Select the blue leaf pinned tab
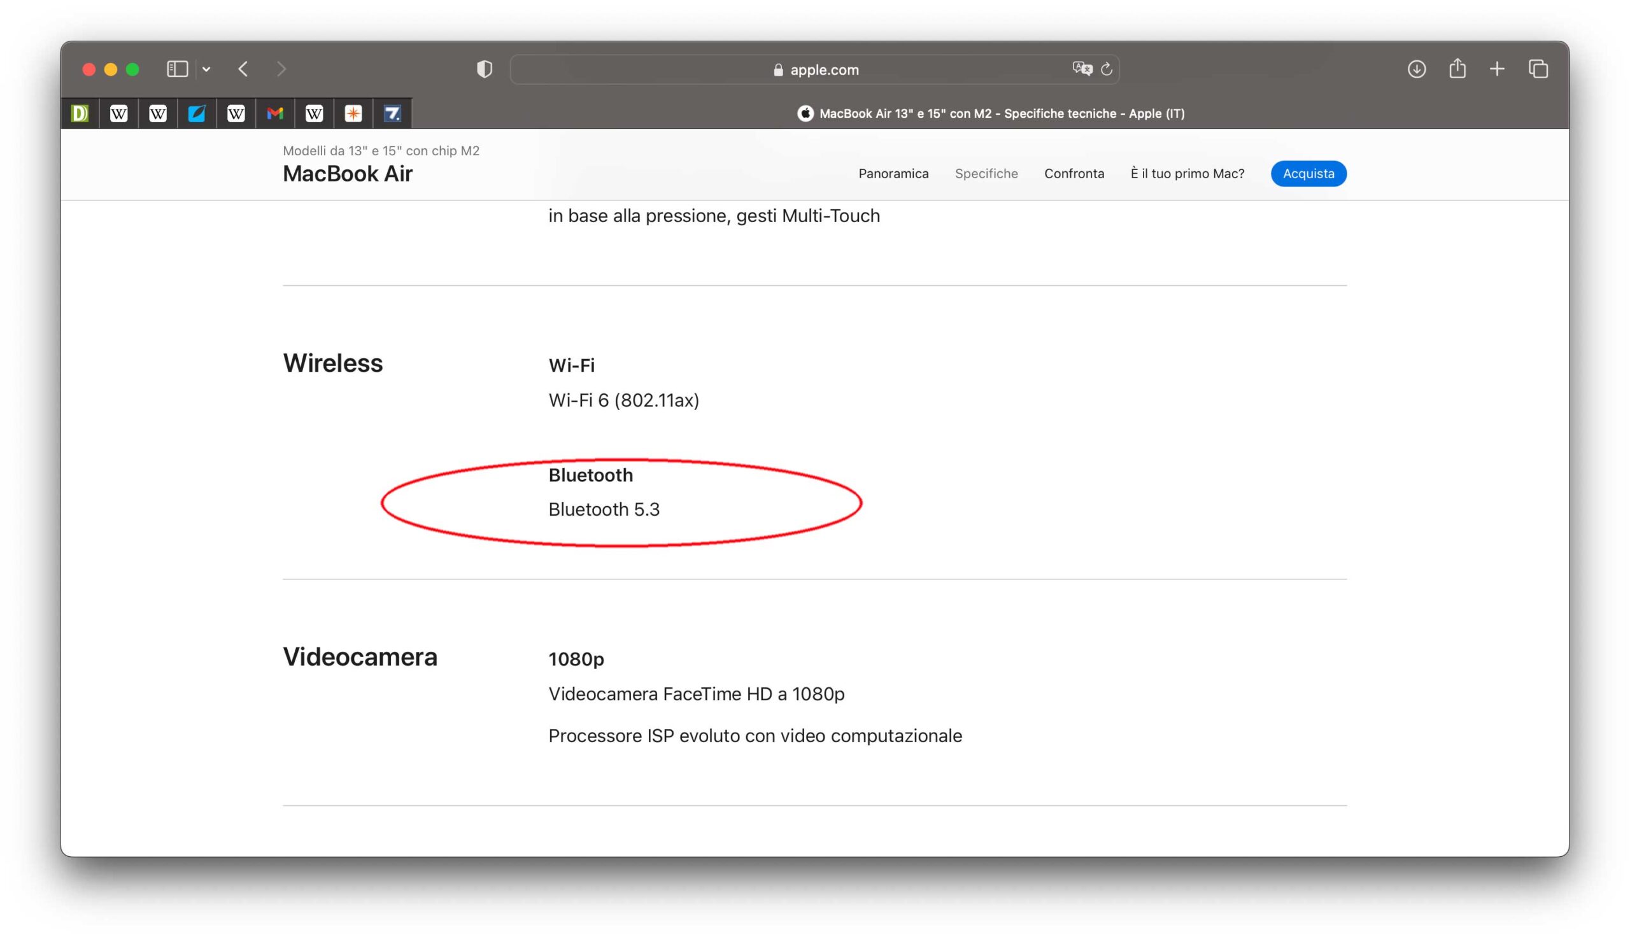1630x937 pixels. (x=197, y=114)
